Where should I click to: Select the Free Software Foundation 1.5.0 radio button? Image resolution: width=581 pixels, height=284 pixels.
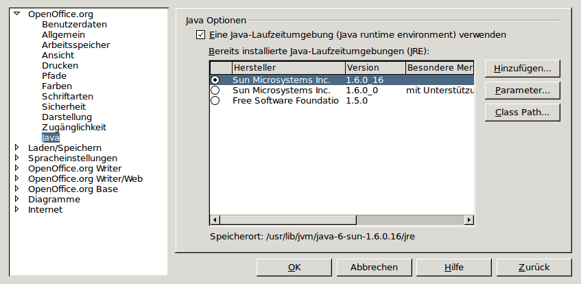(x=215, y=101)
